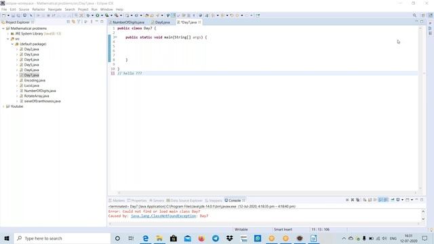Viewport: 434px width, 244px height.
Task: Open the Servers tab
Action: [x=157, y=201]
